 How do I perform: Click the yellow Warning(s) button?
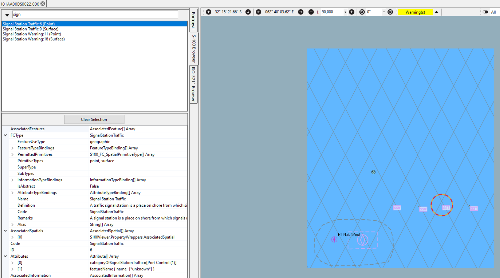416,12
